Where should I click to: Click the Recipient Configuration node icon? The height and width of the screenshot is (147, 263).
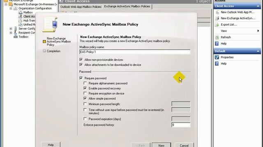(16, 33)
